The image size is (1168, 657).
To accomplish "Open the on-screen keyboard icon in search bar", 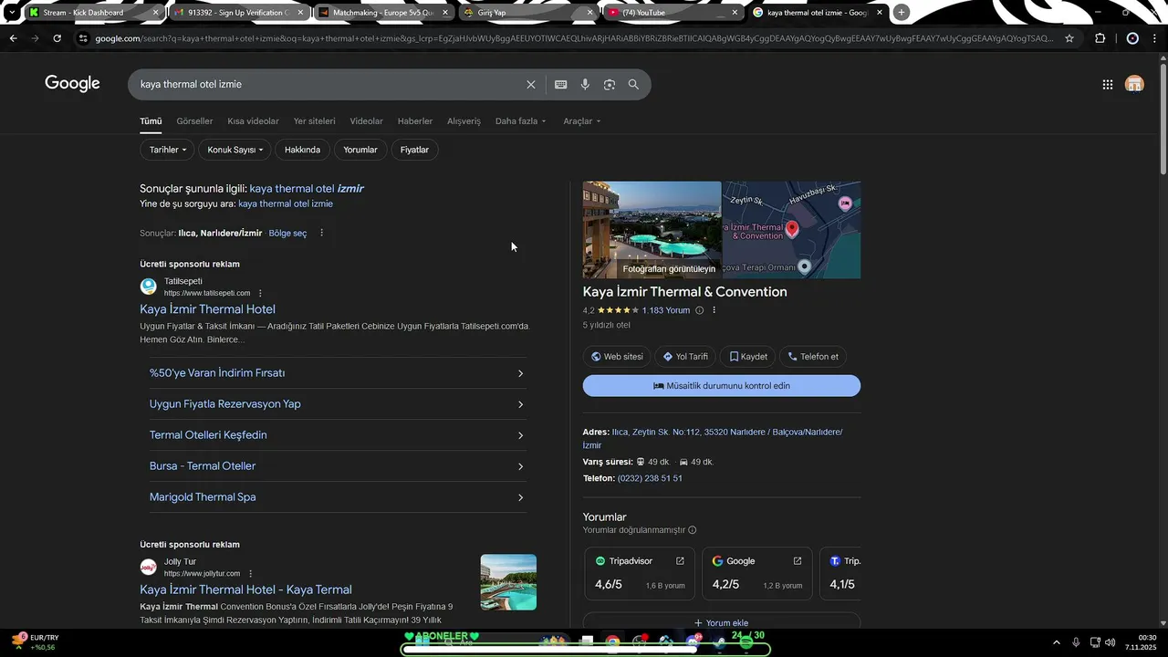I will click(x=560, y=84).
